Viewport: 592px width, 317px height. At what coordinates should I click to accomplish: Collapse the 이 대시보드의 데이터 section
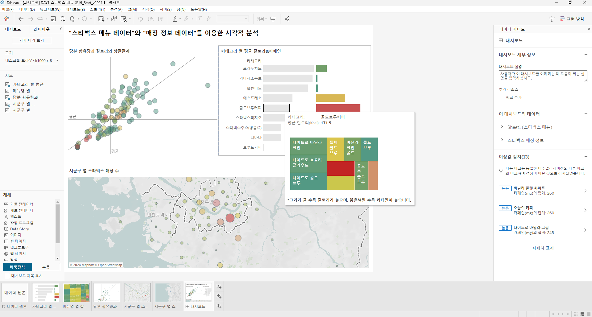coord(586,114)
